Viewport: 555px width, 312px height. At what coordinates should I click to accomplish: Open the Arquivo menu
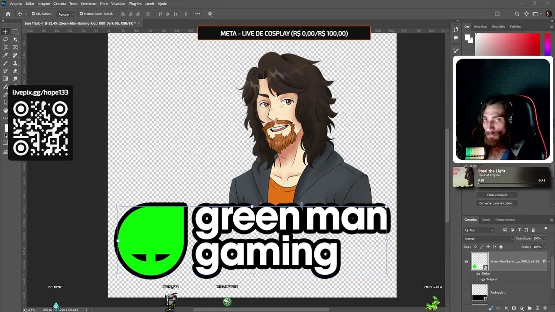click(x=16, y=3)
